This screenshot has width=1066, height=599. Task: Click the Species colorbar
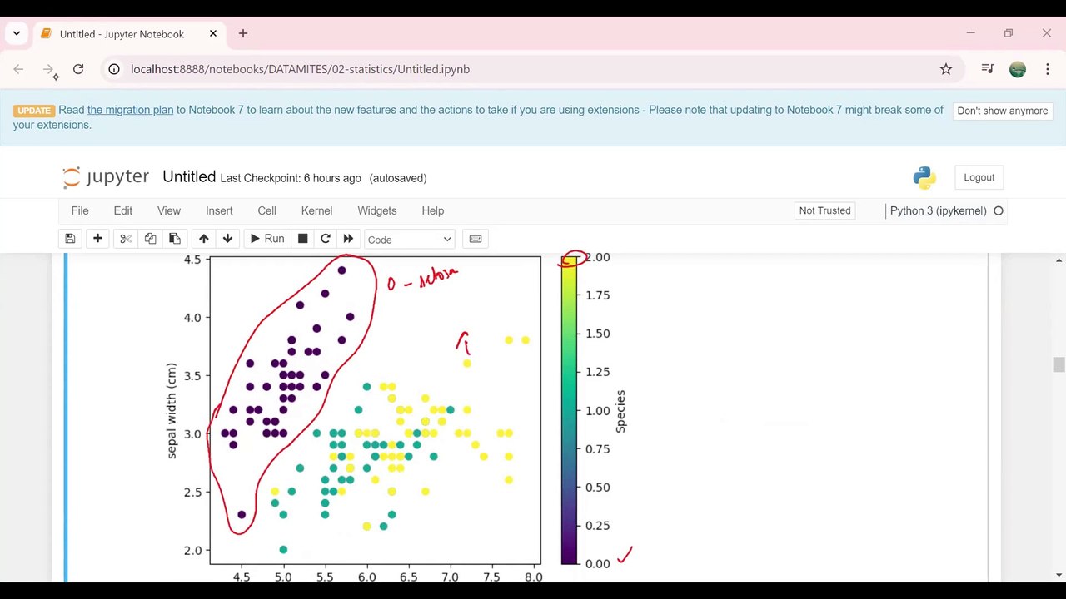coord(569,410)
